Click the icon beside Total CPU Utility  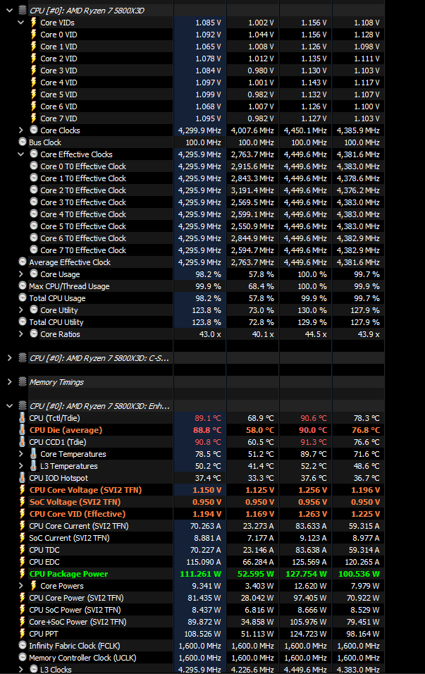click(x=23, y=321)
